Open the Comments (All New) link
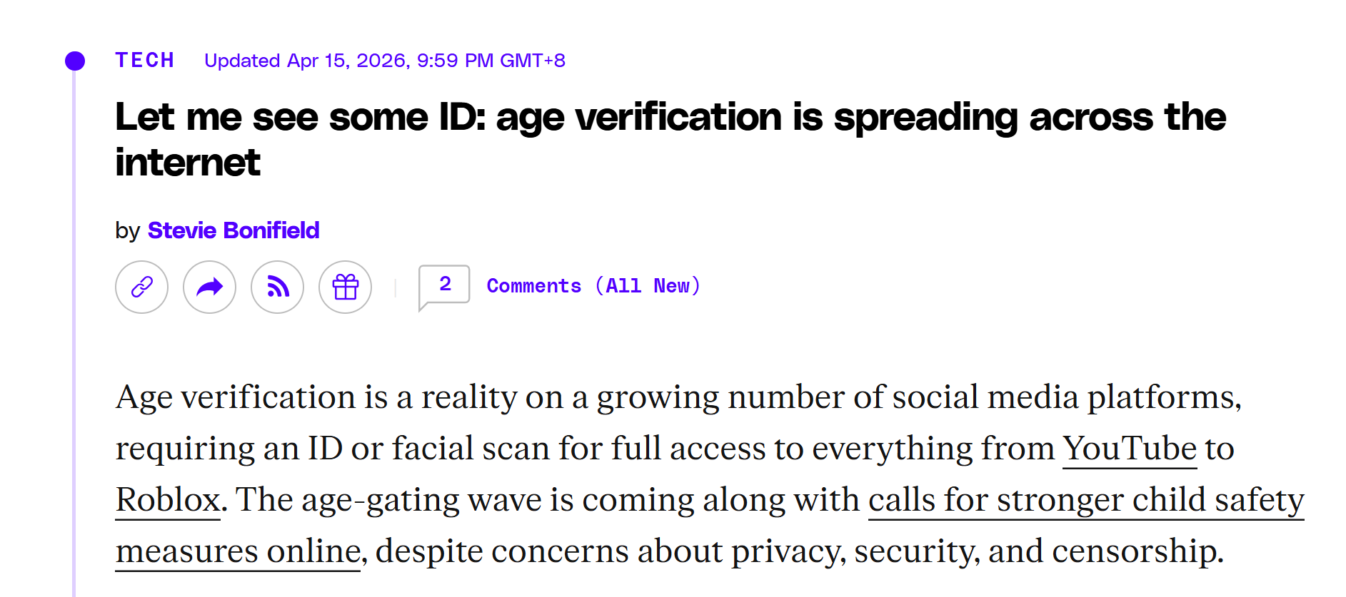This screenshot has height=597, width=1346. 593,286
